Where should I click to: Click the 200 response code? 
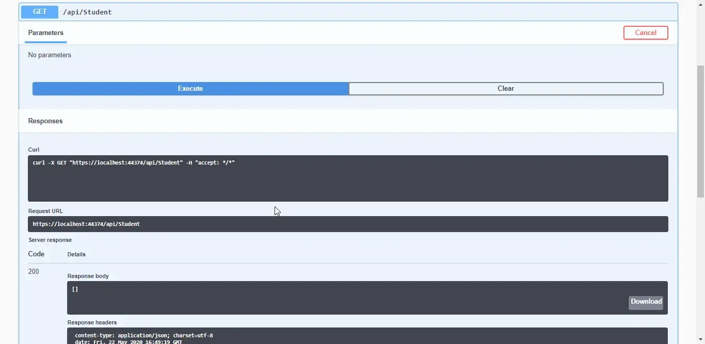pyautogui.click(x=34, y=271)
